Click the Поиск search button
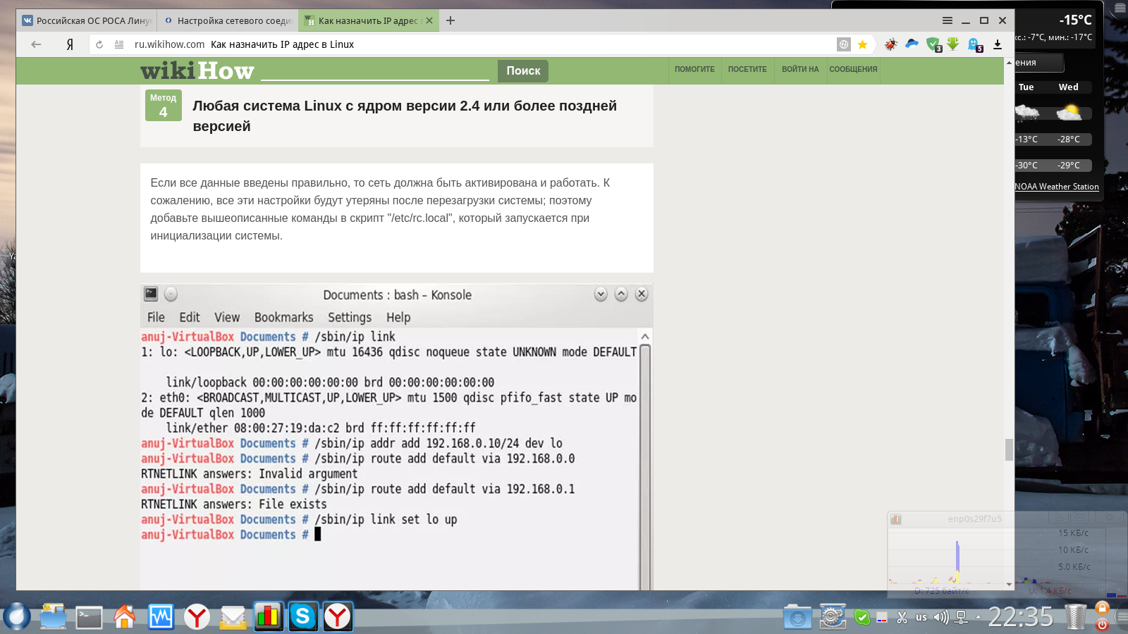 click(523, 70)
